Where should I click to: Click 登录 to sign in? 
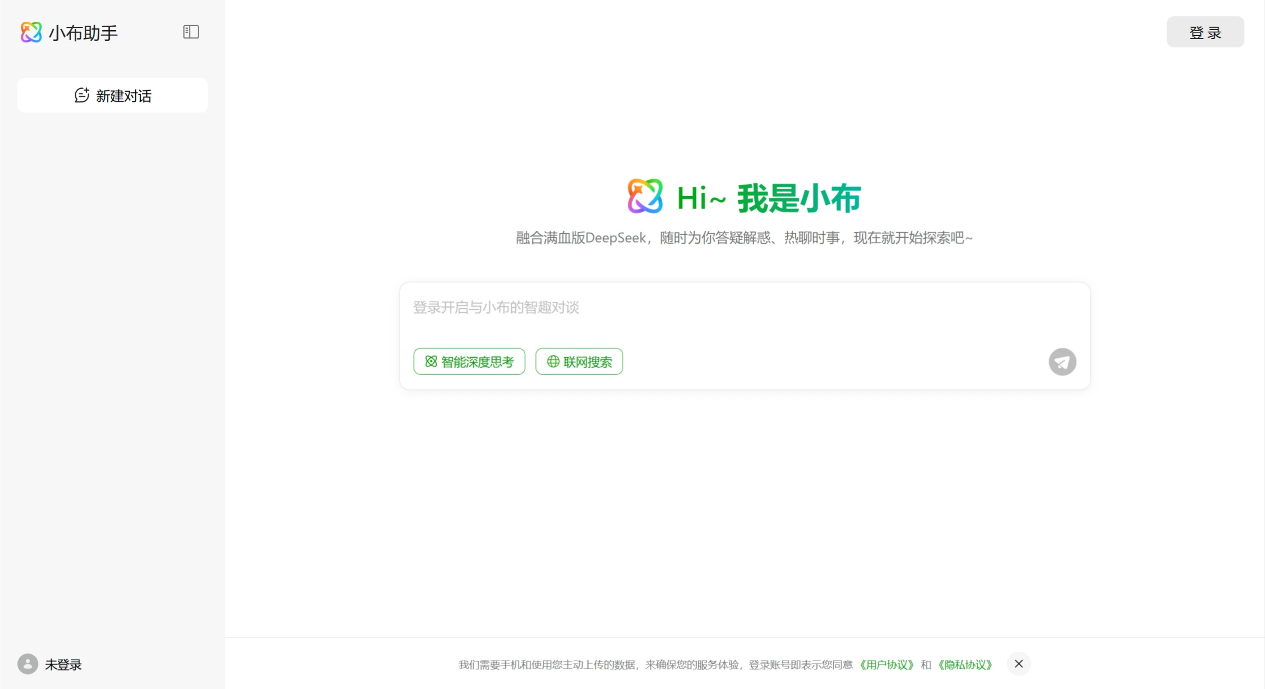pyautogui.click(x=1205, y=32)
